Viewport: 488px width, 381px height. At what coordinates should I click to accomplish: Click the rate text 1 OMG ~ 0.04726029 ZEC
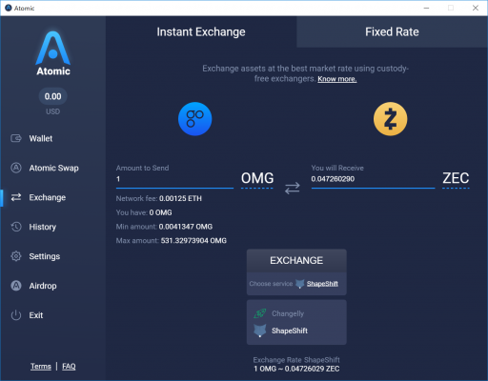click(296, 369)
